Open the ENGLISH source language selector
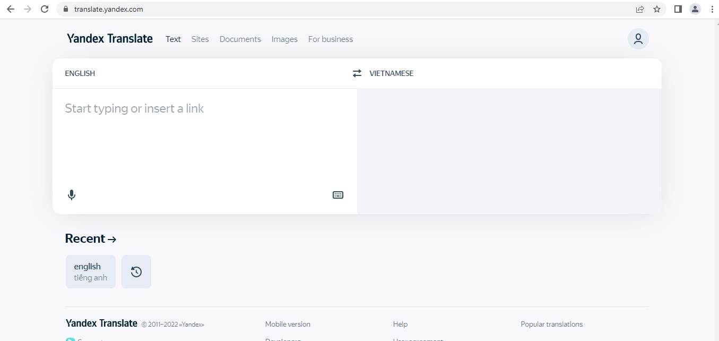Screen dimensions: 719x341 click(x=80, y=73)
